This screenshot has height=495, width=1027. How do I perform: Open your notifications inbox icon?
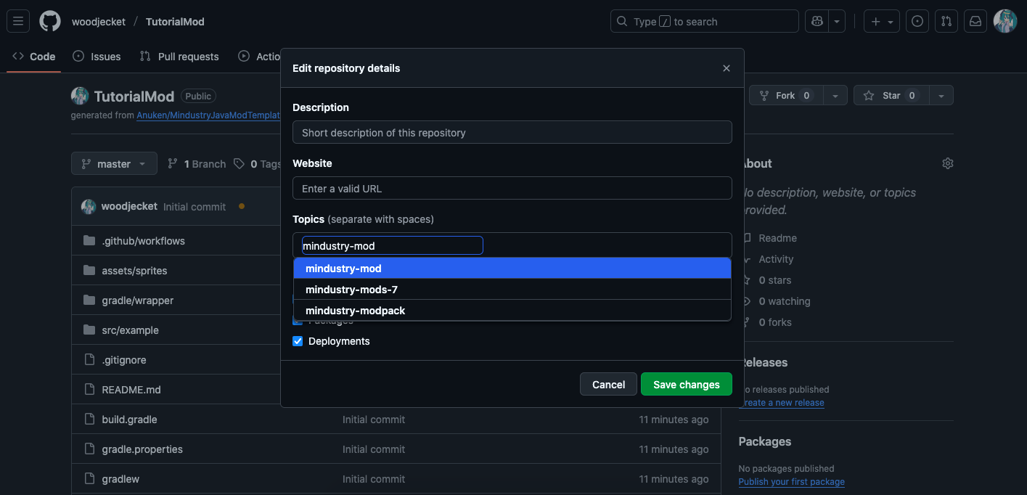coord(975,21)
